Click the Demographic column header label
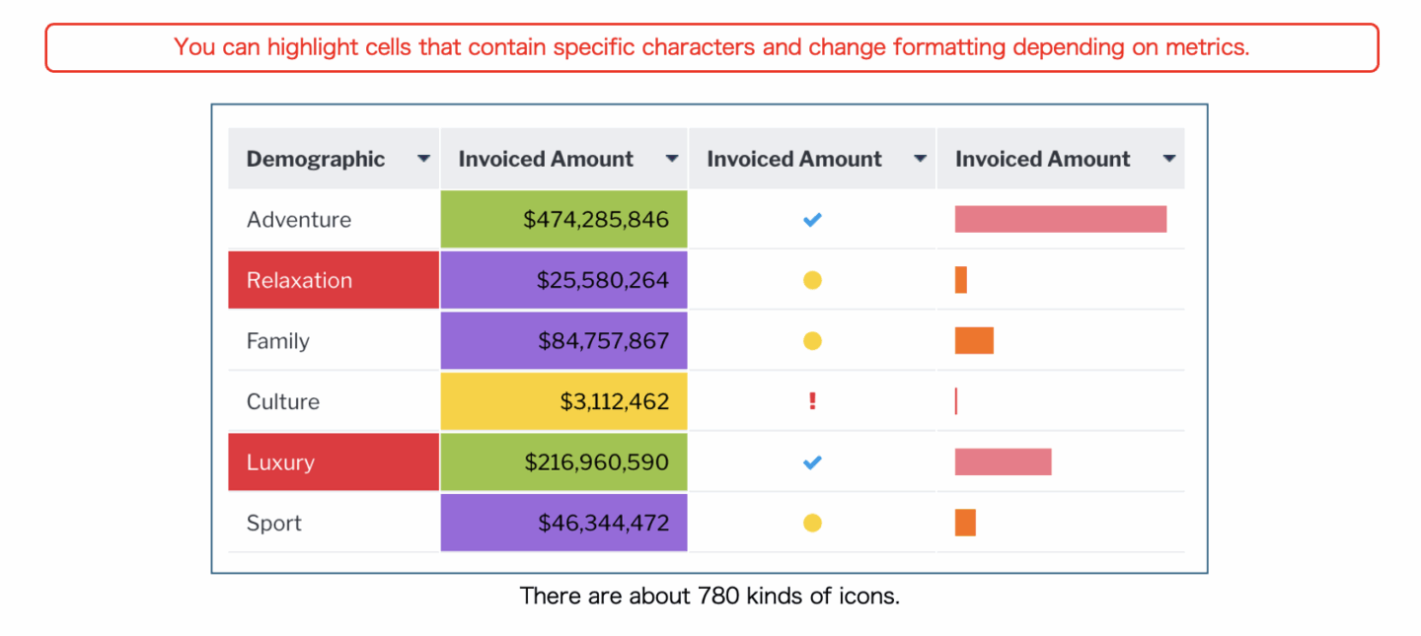1421x636 pixels. point(315,158)
